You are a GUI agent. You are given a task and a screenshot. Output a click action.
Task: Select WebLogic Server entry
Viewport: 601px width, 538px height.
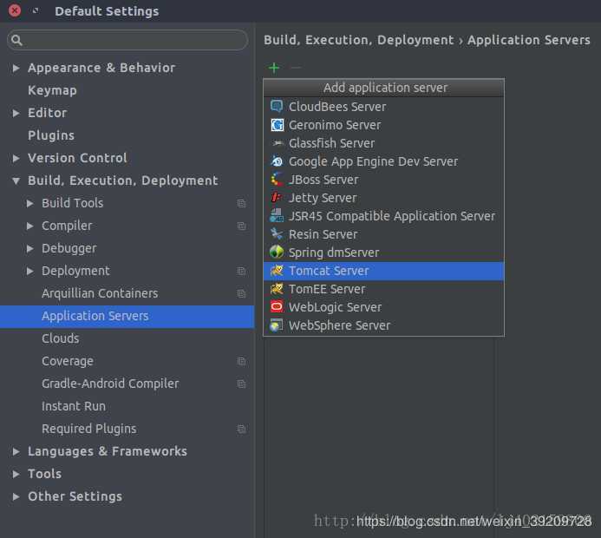click(x=383, y=307)
